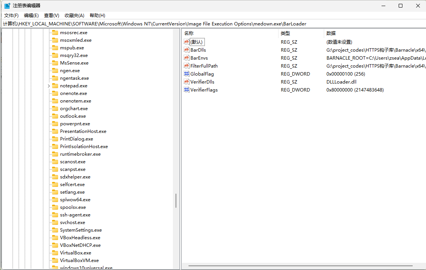Click the values pane horizontal scrollbar
Viewport: 426px width, 270px height.
pyautogui.click(x=301, y=266)
